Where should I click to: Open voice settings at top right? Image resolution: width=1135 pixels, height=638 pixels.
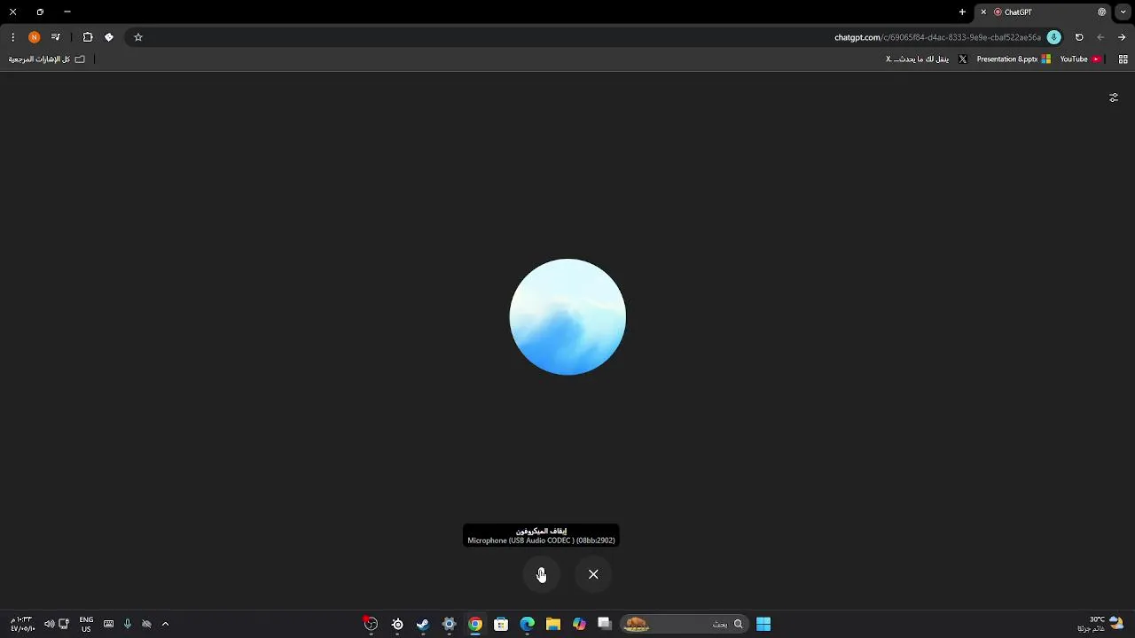pyautogui.click(x=1114, y=97)
